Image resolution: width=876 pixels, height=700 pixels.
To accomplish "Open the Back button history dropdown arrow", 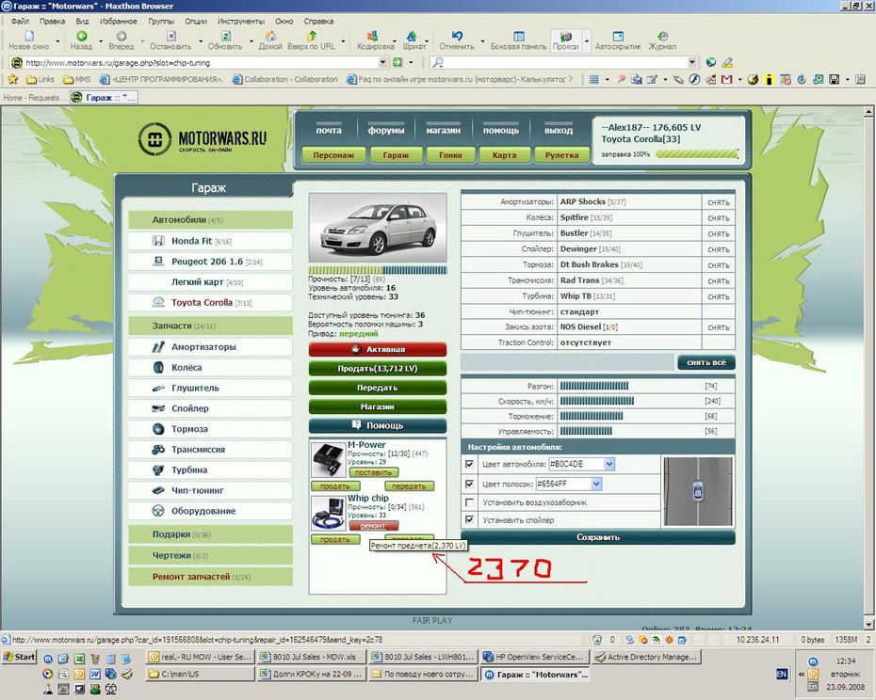I will pos(101,41).
